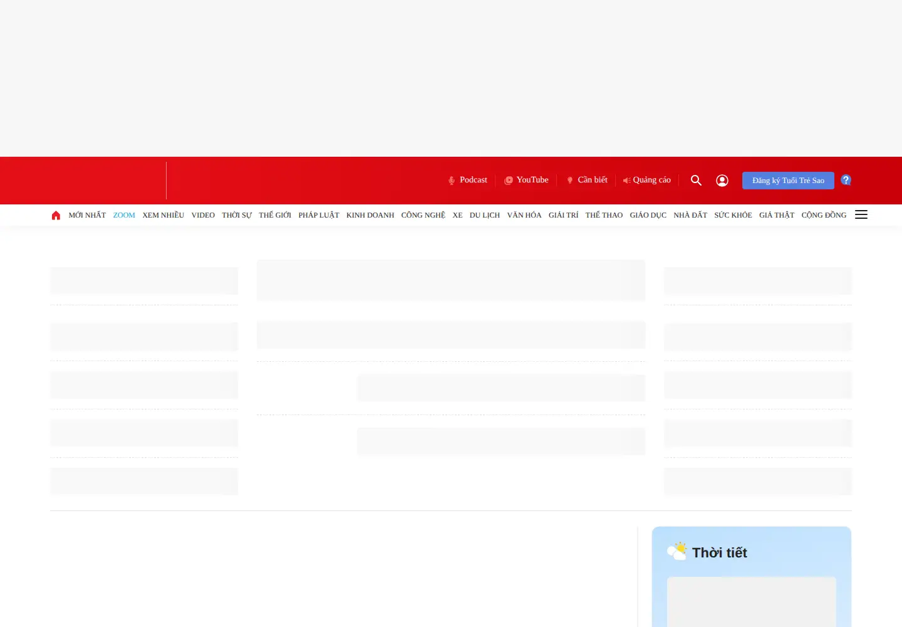902x627 pixels.
Task: Open the Cần biết link
Action: point(587,180)
